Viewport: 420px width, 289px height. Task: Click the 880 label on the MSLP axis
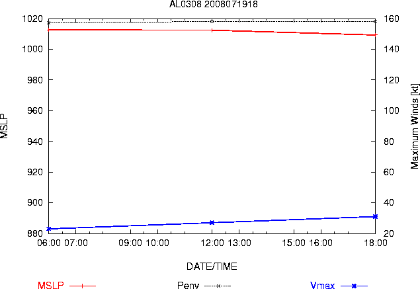pyautogui.click(x=35, y=233)
